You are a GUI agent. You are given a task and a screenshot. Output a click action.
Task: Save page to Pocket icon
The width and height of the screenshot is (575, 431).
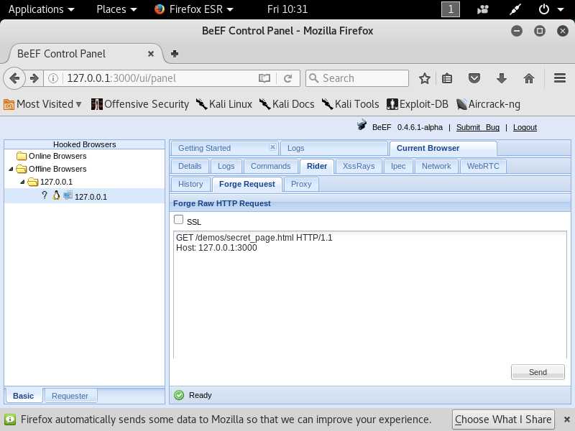coord(474,78)
